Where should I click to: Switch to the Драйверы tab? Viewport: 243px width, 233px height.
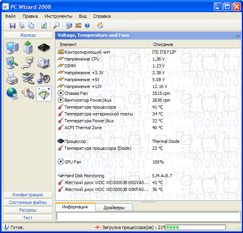114,208
